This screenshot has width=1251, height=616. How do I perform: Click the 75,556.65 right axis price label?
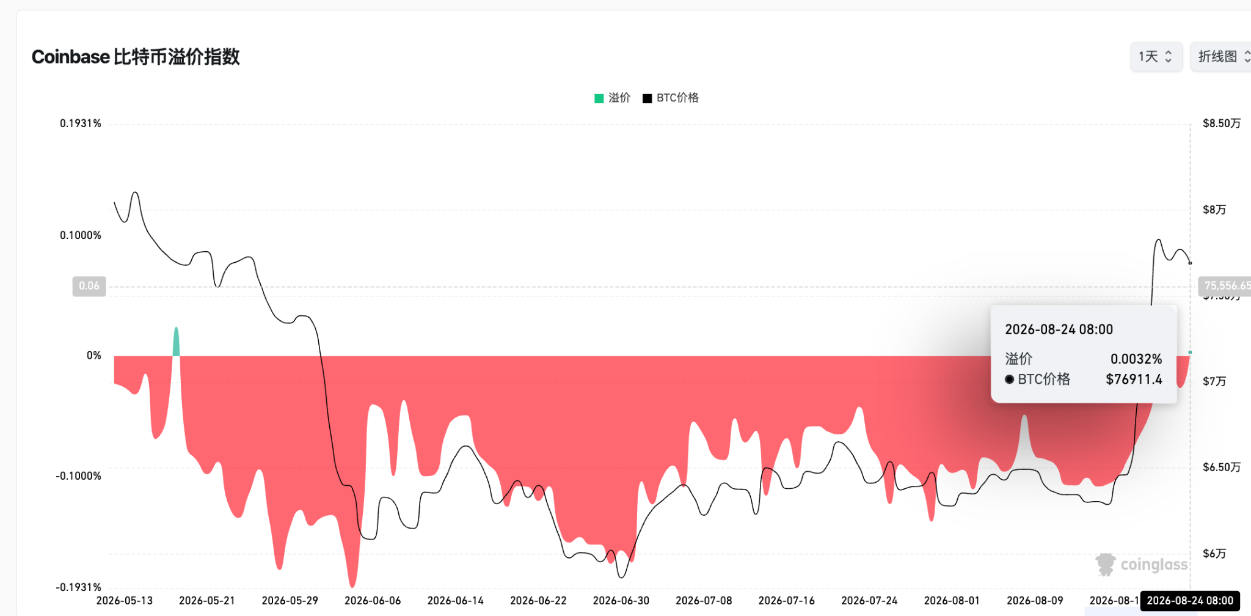[x=1225, y=286]
